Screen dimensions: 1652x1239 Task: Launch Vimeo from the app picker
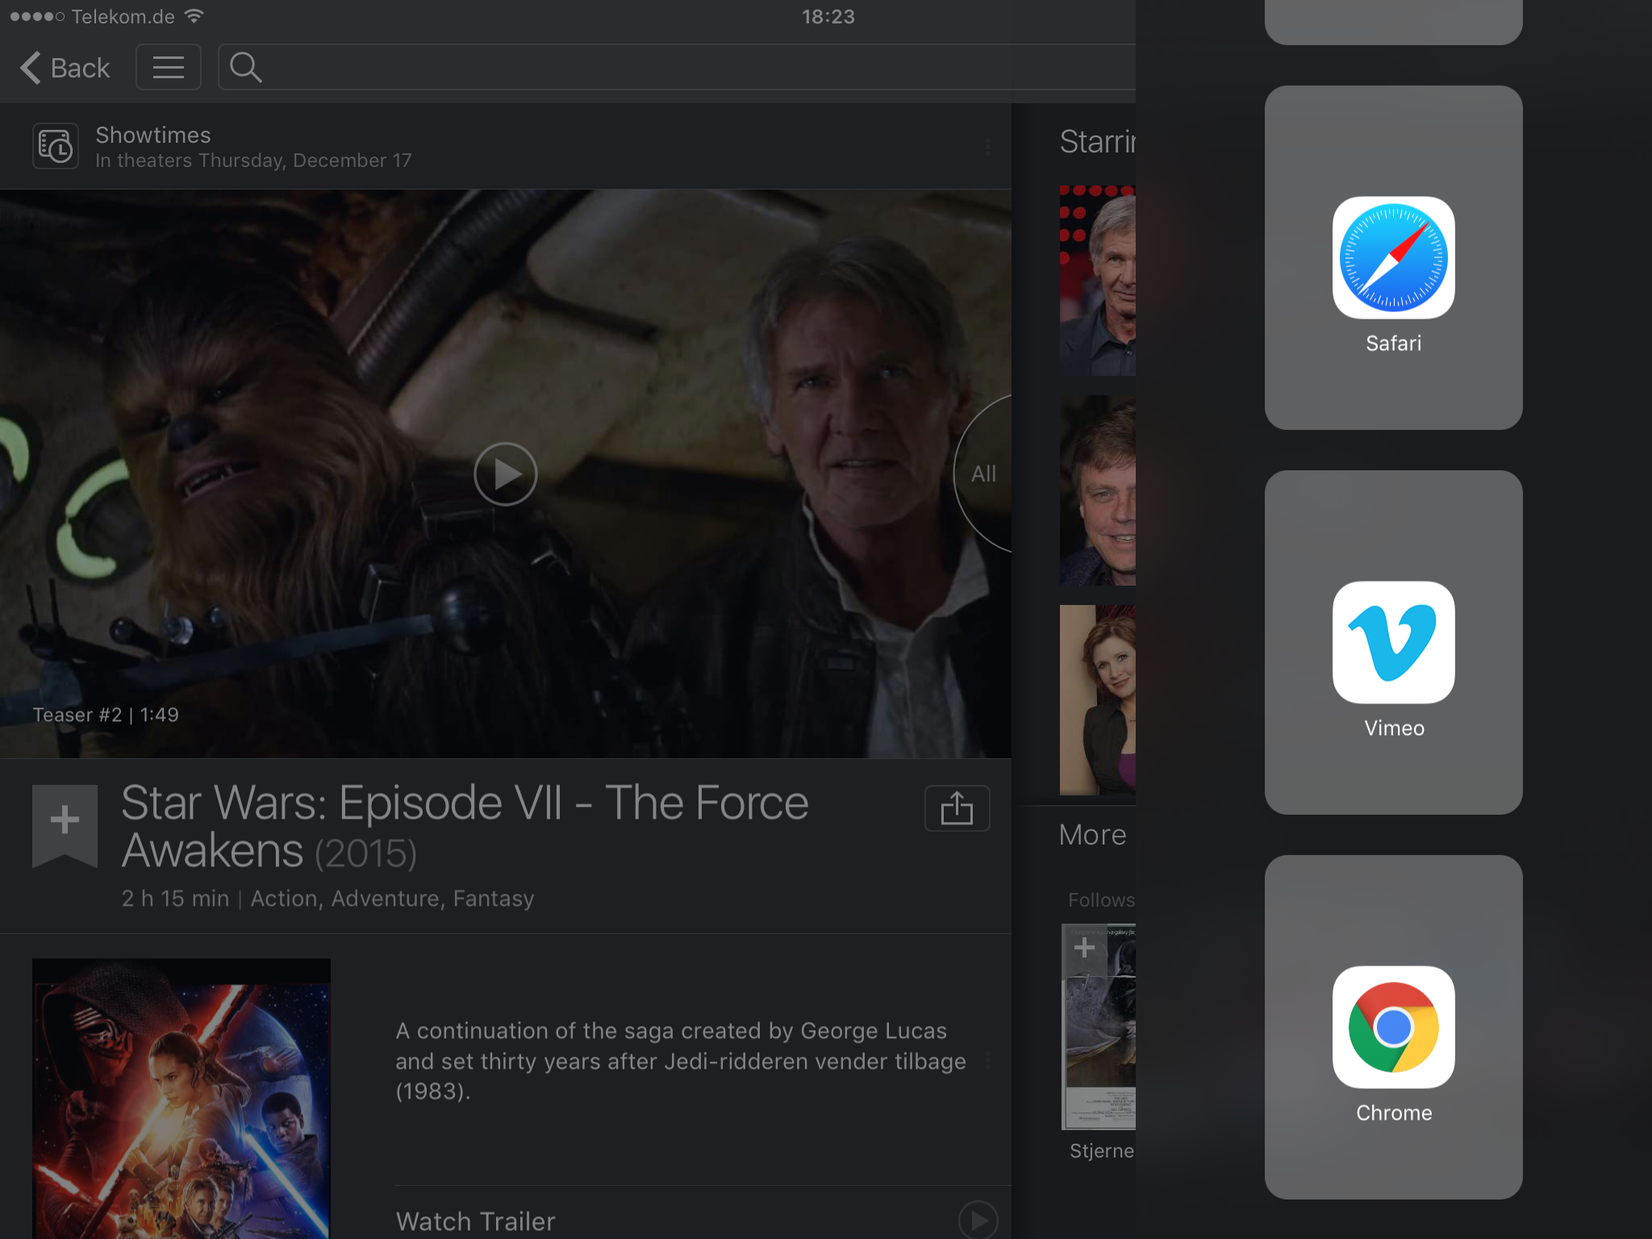point(1393,643)
